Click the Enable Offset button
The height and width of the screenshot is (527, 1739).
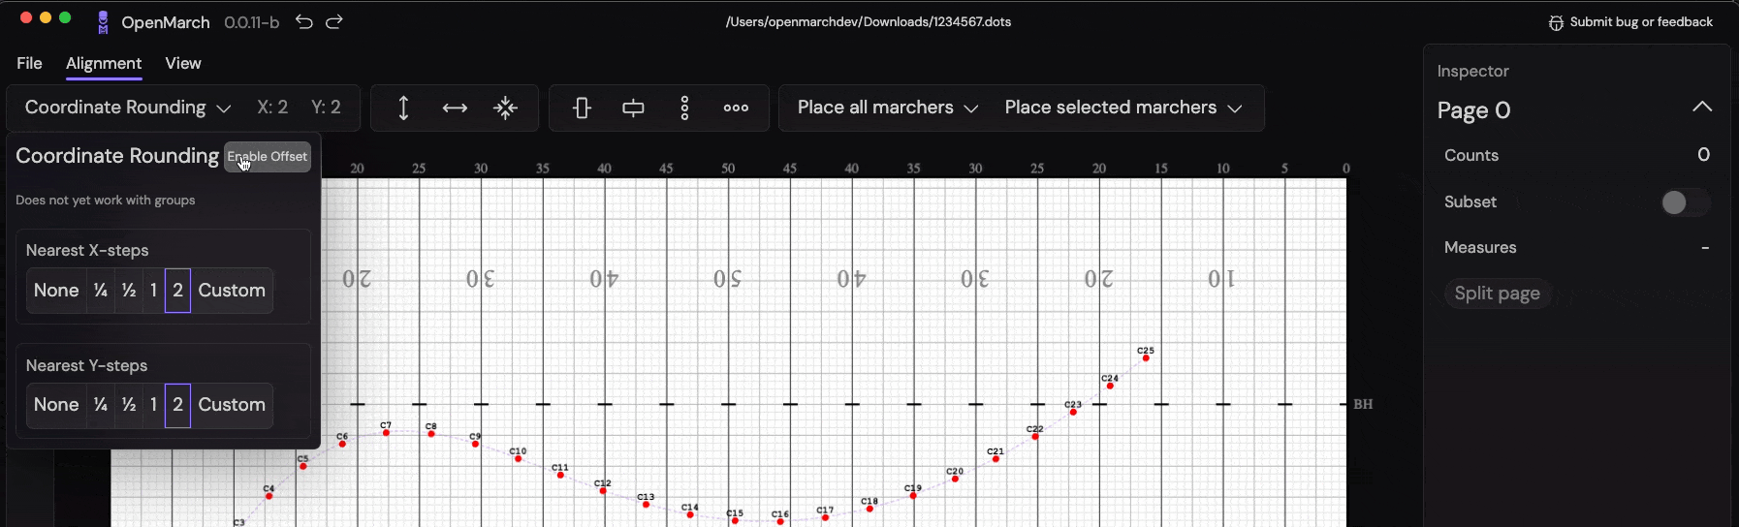(x=268, y=157)
